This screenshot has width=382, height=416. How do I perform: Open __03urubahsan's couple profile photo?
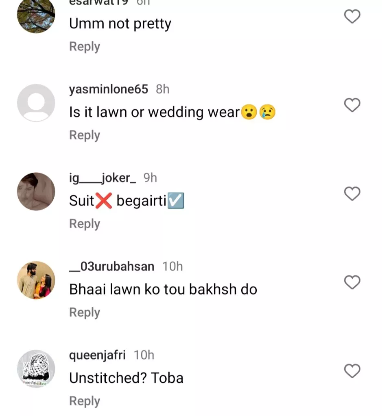click(36, 280)
